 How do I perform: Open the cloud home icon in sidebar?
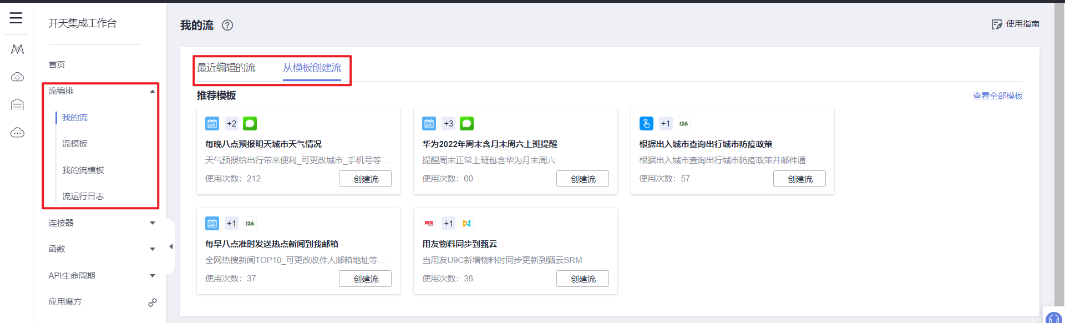(x=17, y=77)
